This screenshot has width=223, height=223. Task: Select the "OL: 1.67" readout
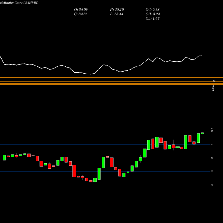tap(153, 19)
